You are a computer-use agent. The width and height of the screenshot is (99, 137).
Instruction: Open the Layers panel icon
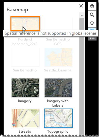tap(92, 6)
